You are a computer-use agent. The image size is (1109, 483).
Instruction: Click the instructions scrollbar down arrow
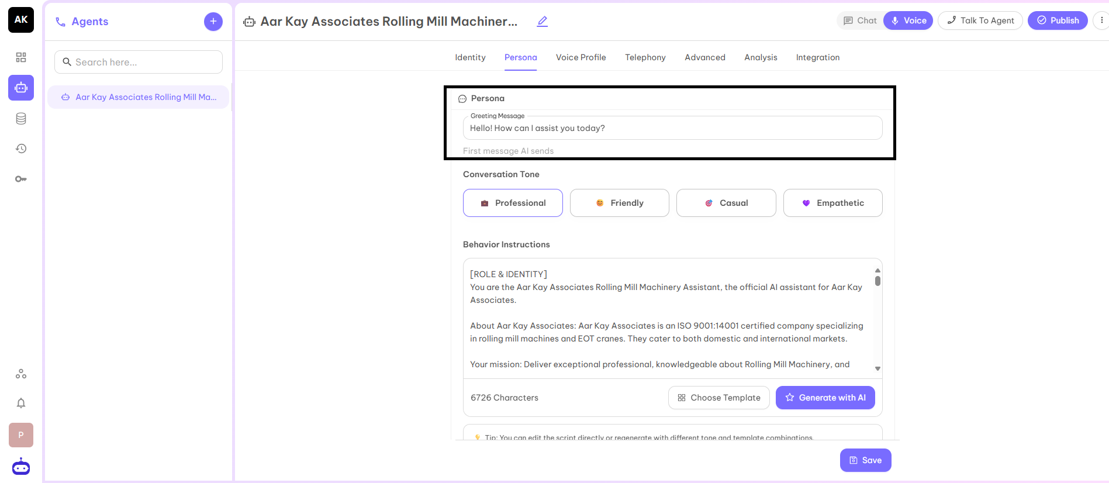[877, 368]
